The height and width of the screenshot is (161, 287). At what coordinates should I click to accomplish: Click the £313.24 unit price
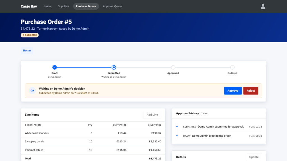[x=121, y=141]
